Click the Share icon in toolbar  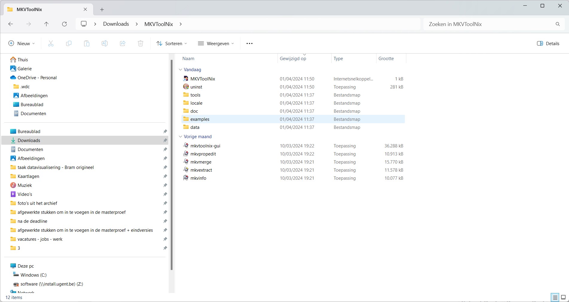(123, 44)
